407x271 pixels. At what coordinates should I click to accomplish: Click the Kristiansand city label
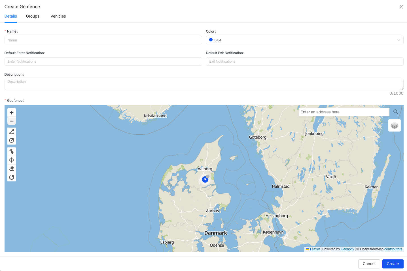(155, 116)
